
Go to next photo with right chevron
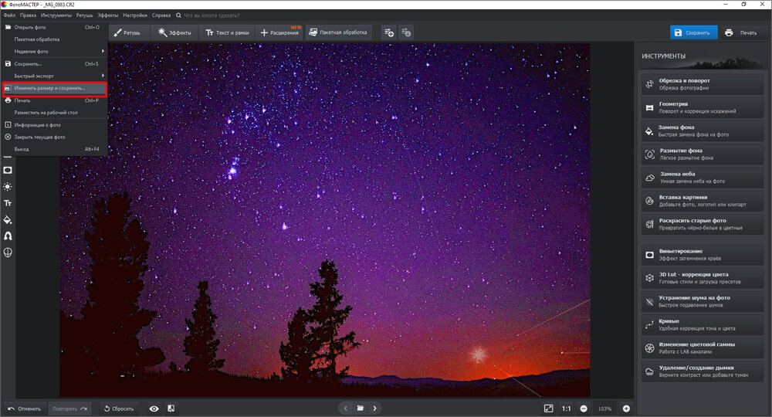click(375, 408)
